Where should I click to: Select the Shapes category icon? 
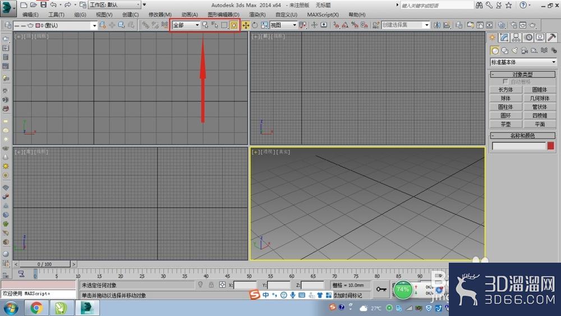coord(505,51)
